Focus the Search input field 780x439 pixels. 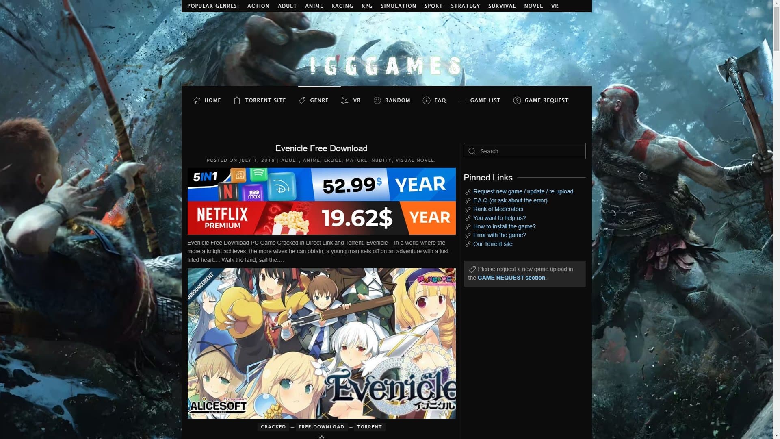pos(524,151)
